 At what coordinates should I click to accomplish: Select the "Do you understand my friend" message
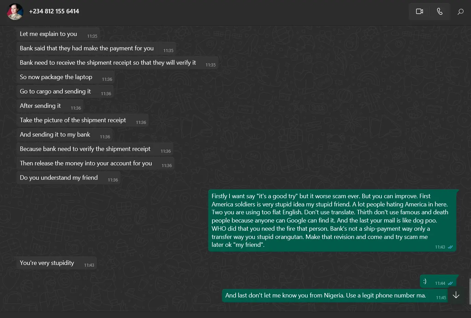click(x=69, y=178)
